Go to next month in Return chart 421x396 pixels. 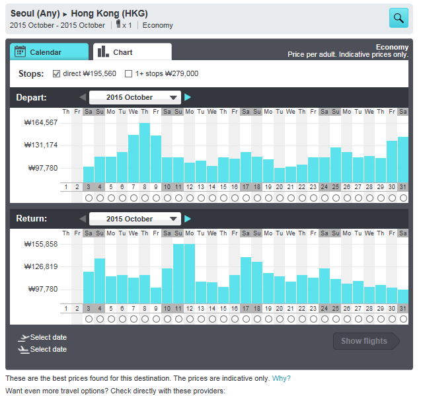point(188,219)
